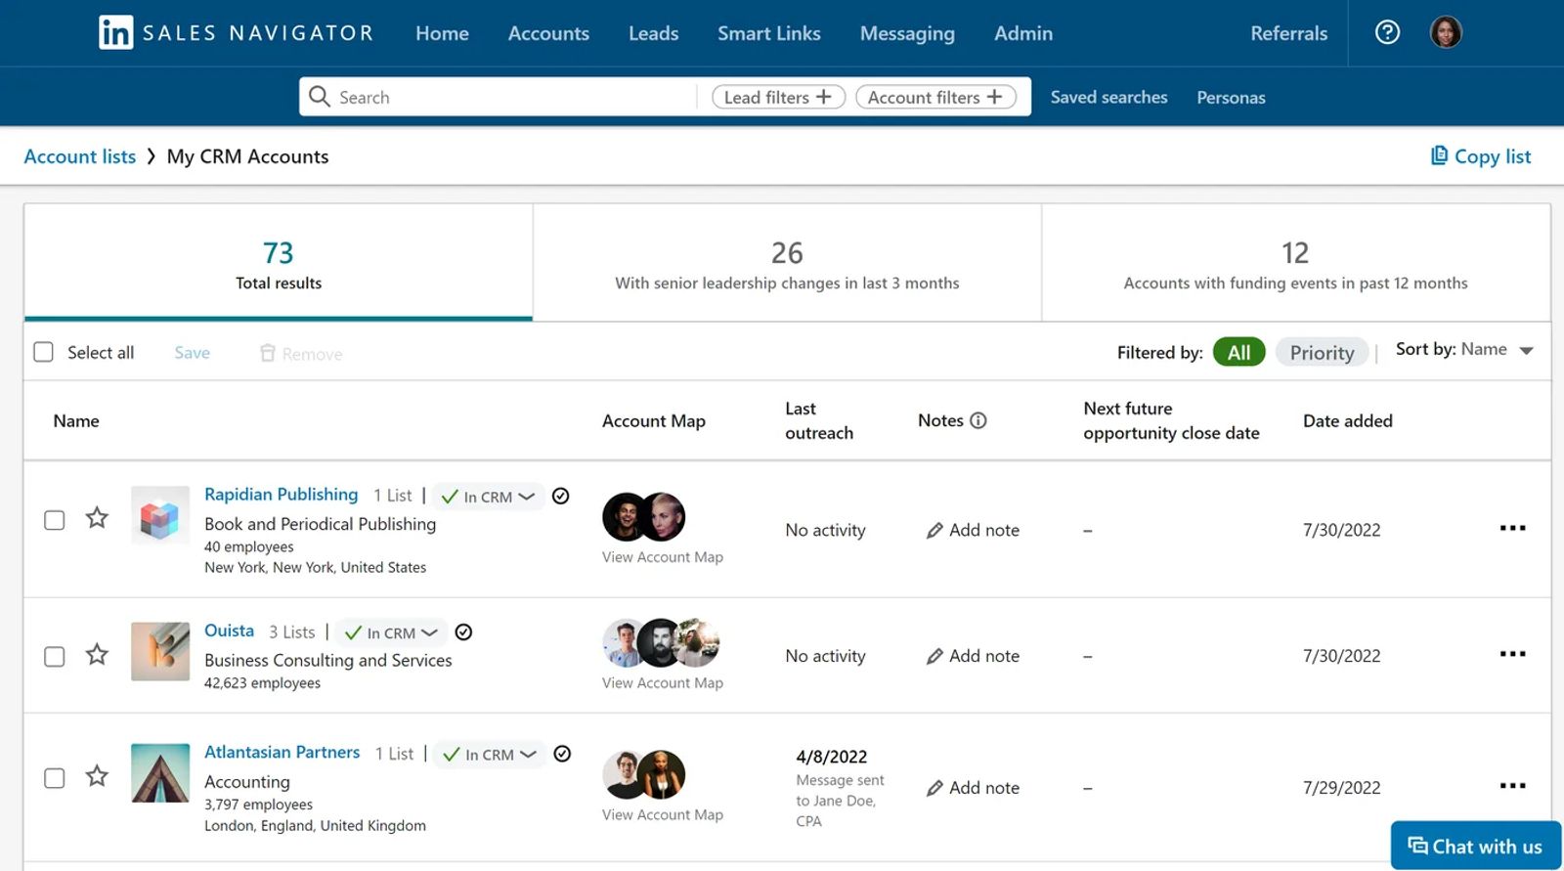Image resolution: width=1564 pixels, height=871 pixels.
Task: Open more options for Ouista row
Action: click(1512, 654)
